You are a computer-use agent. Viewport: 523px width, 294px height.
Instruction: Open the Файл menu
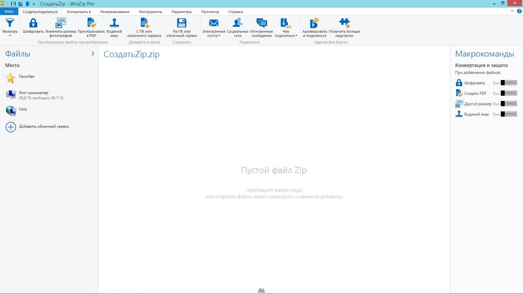tap(9, 11)
